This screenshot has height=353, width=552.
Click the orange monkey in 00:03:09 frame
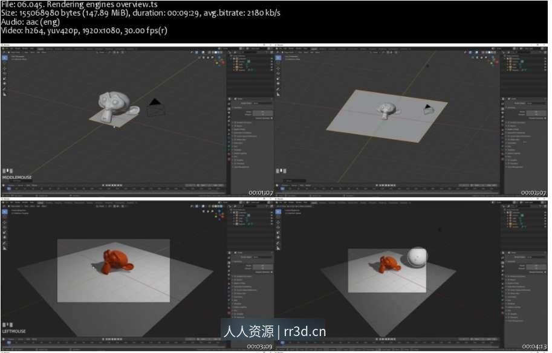tap(117, 262)
